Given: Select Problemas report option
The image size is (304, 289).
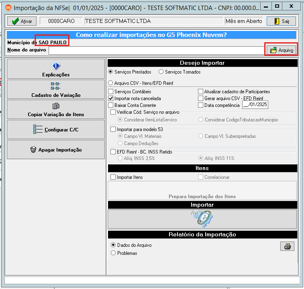Looking at the screenshot, I should point(124,253).
